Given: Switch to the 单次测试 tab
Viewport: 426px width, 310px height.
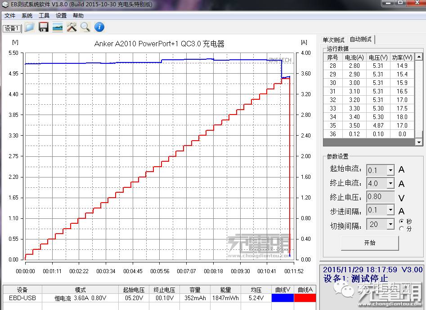Looking at the screenshot, I should [333, 40].
